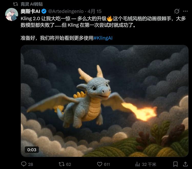Open the three-dot more options menu

(185, 11)
